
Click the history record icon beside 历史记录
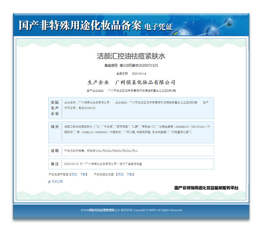click(x=49, y=182)
